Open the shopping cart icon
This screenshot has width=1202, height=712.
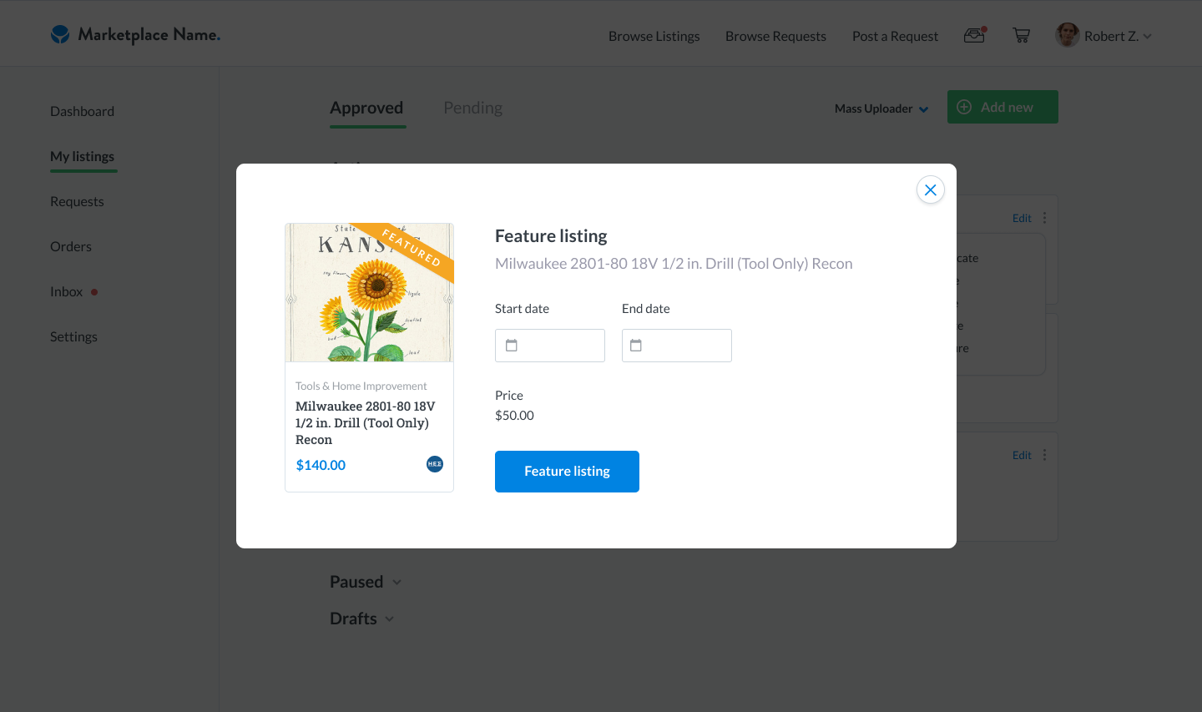tap(1021, 35)
